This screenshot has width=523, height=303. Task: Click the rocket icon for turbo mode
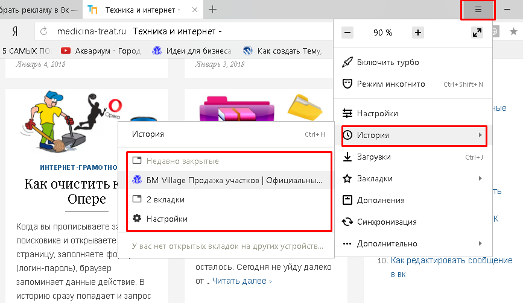[x=347, y=62]
